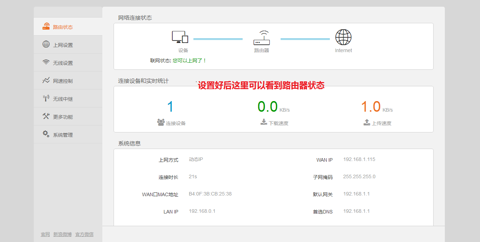Click the 下载速度 download arrow icon
The image size is (480, 242).
pos(263,122)
